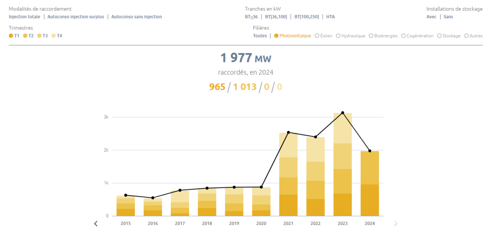Viewport: 490px width, 240px height.
Task: Switch filière back to Toutes
Action: (260, 35)
